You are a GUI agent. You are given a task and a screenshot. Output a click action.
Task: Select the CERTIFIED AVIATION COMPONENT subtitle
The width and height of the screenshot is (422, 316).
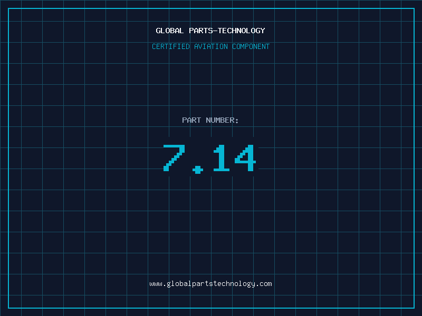pyautogui.click(x=210, y=46)
